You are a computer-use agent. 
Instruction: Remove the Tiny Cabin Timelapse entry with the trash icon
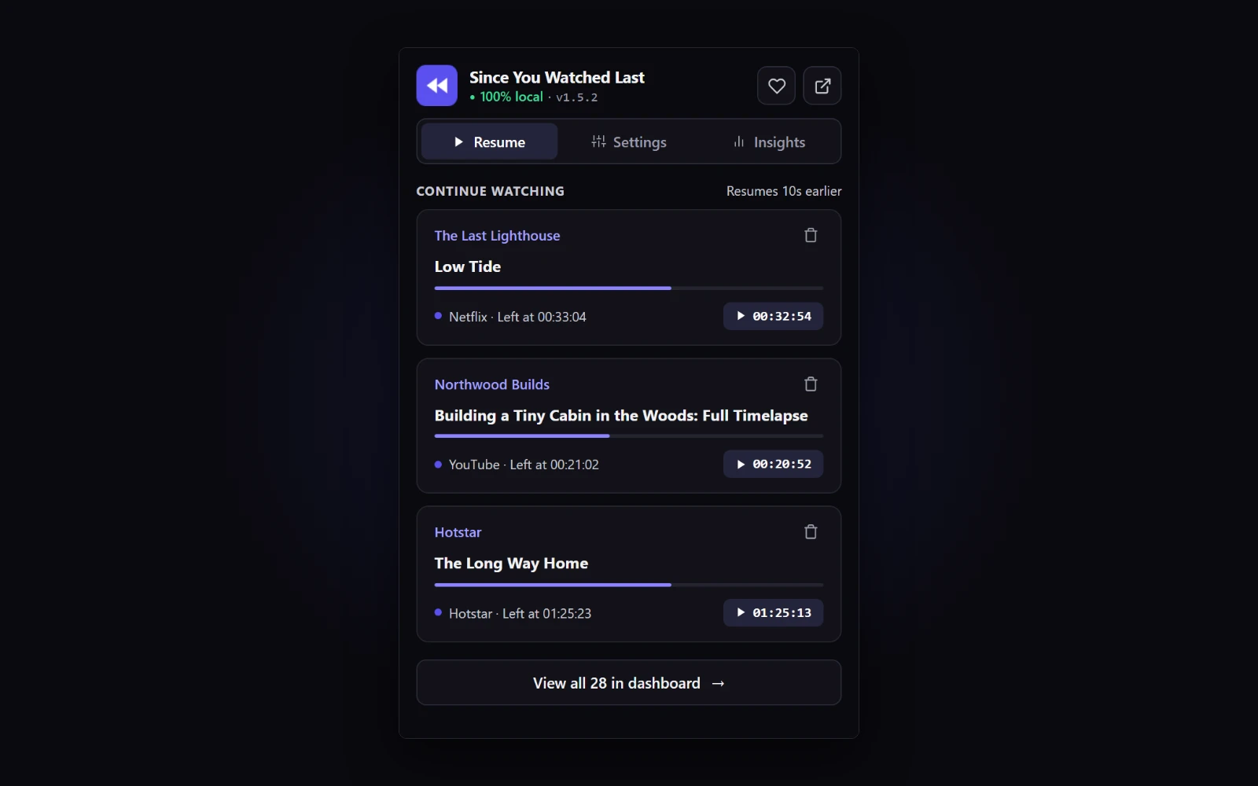pos(811,384)
